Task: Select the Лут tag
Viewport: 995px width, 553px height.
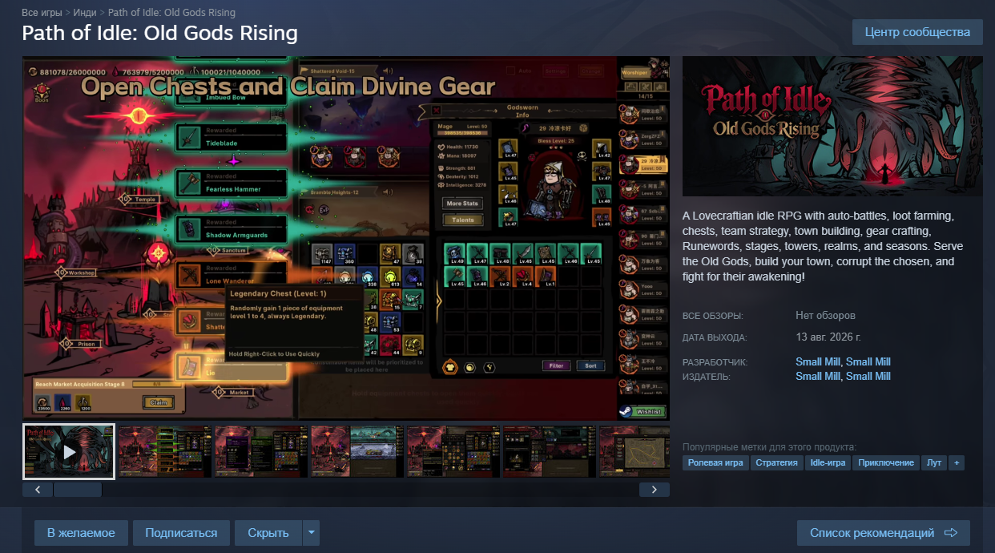Action: pos(934,462)
